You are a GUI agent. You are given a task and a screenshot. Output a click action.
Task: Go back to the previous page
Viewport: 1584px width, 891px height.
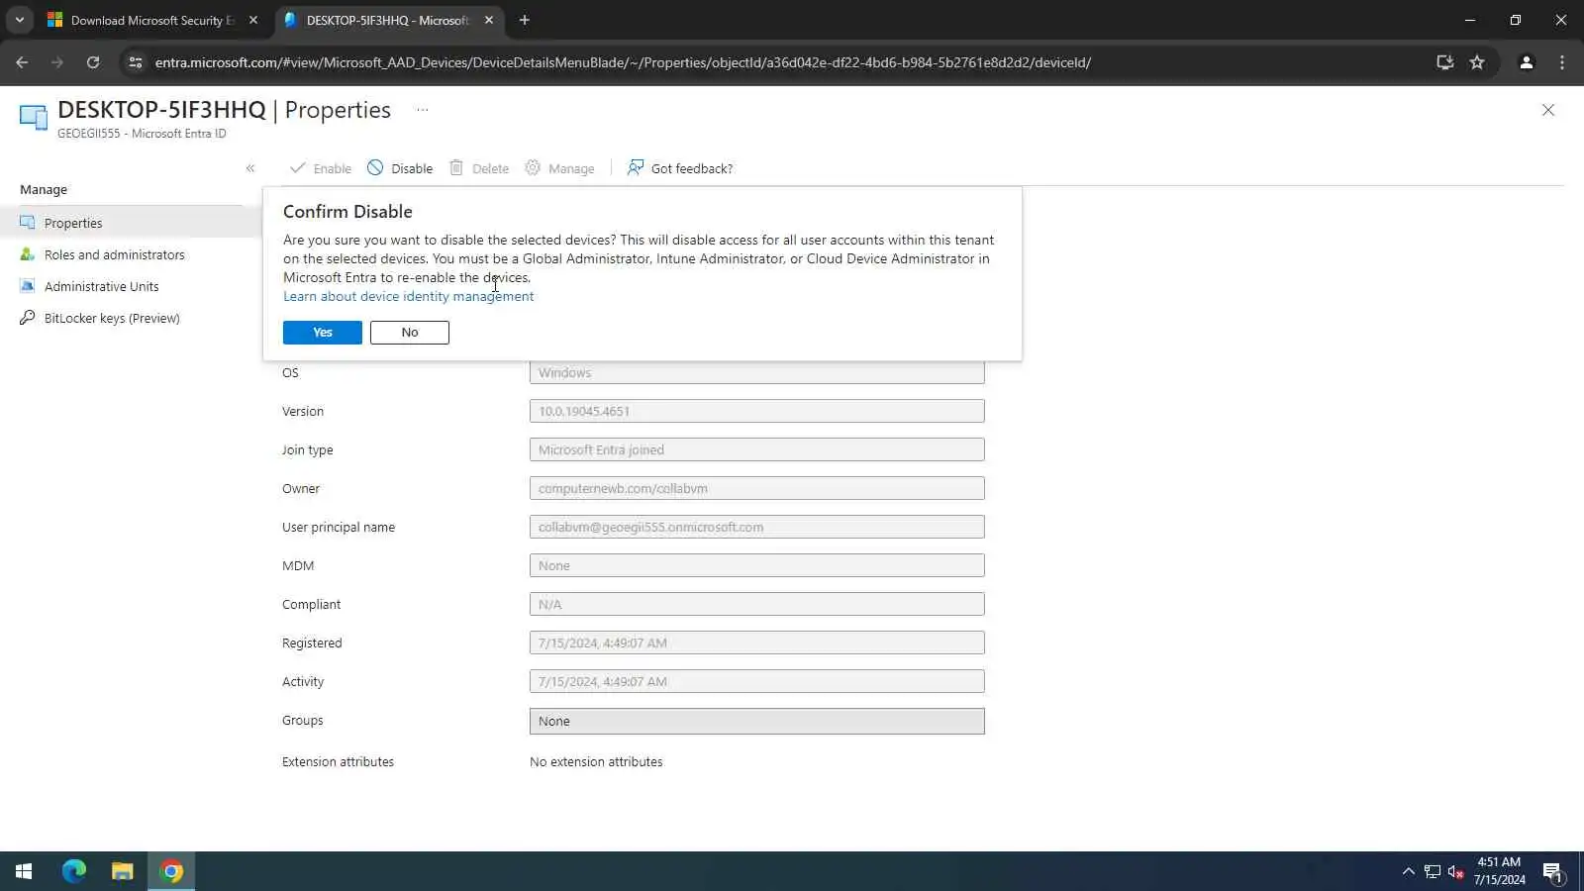point(22,62)
